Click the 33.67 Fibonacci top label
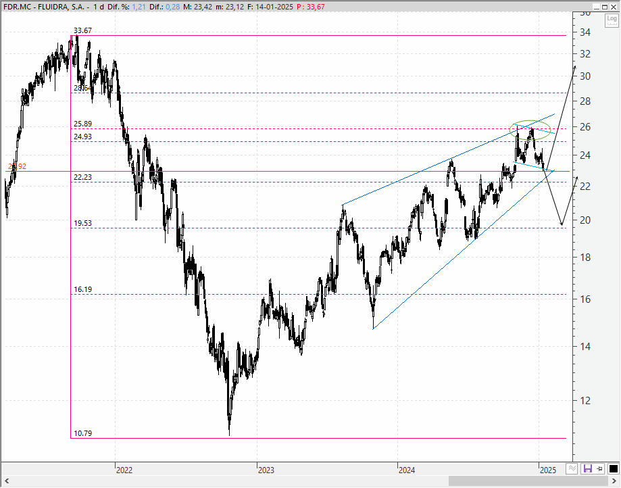 coord(82,30)
